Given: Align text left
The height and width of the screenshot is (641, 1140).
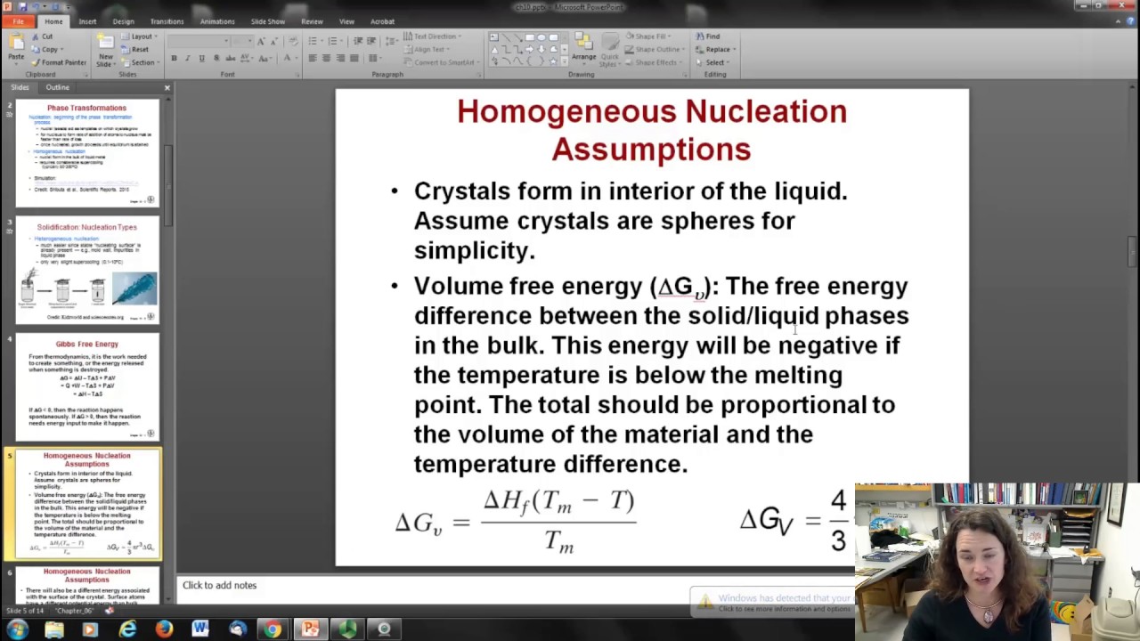Looking at the screenshot, I should (x=313, y=58).
